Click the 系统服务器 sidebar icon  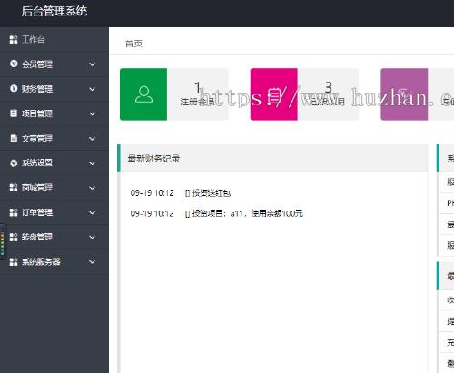(x=14, y=261)
